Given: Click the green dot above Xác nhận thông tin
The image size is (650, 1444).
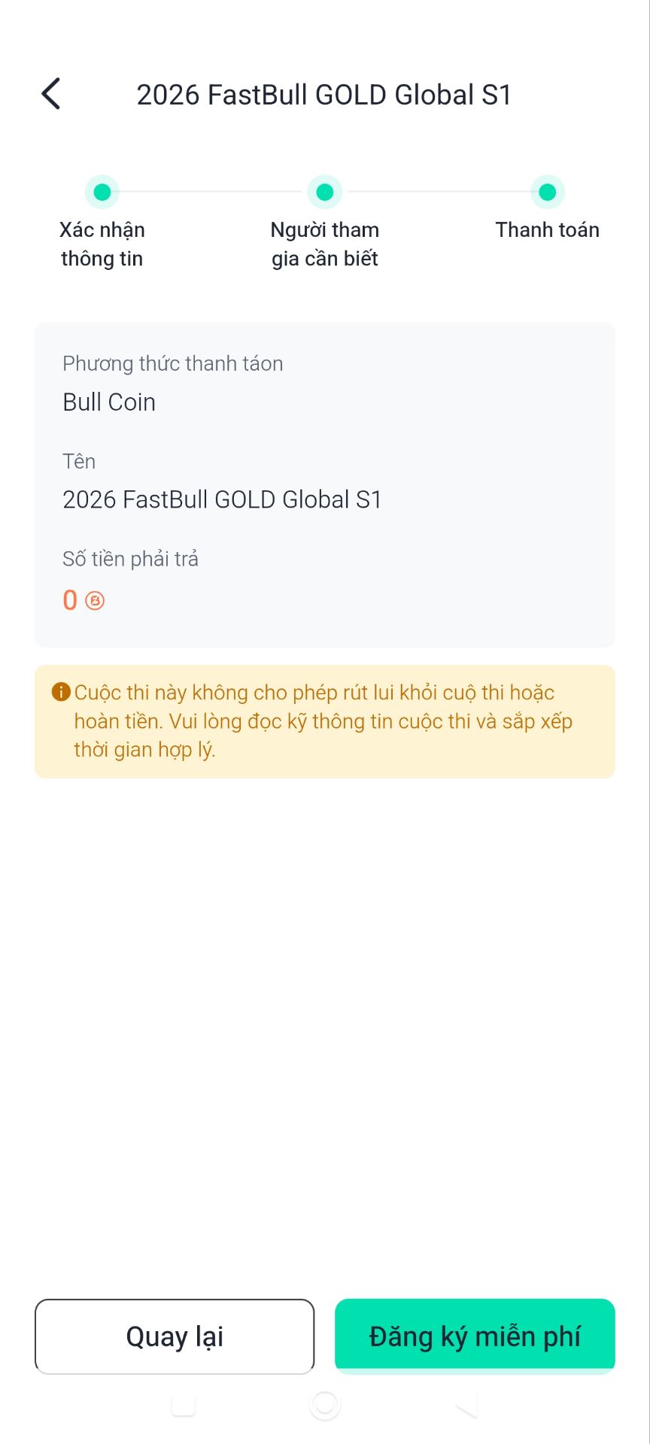Looking at the screenshot, I should point(102,193).
